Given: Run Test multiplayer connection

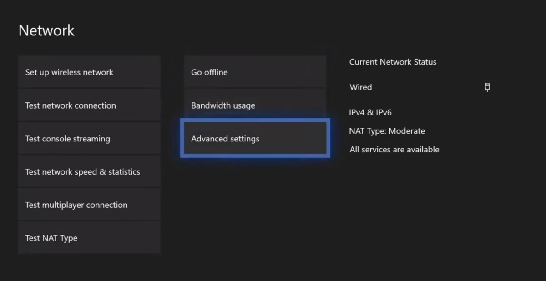Looking at the screenshot, I should pyautogui.click(x=89, y=205).
